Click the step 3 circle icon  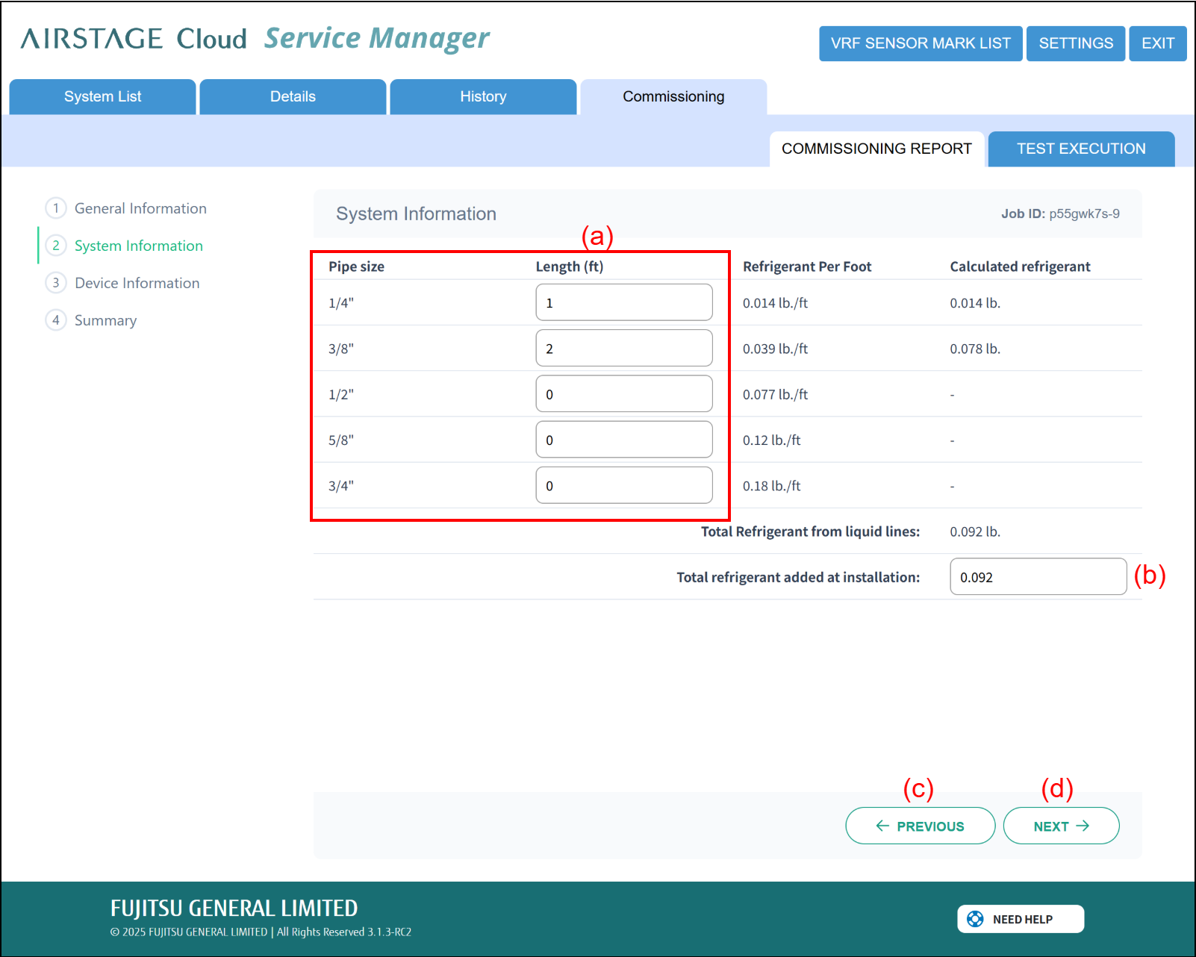pyautogui.click(x=56, y=283)
